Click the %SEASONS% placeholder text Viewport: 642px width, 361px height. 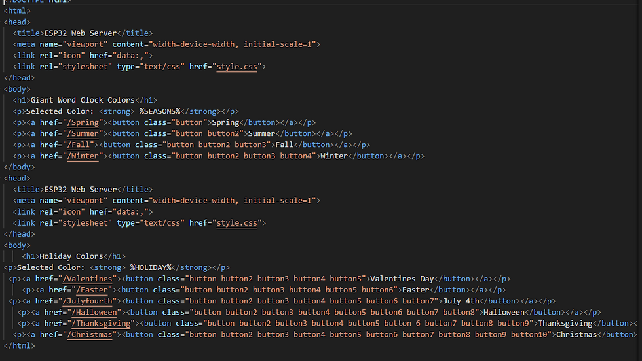pyautogui.click(x=159, y=111)
